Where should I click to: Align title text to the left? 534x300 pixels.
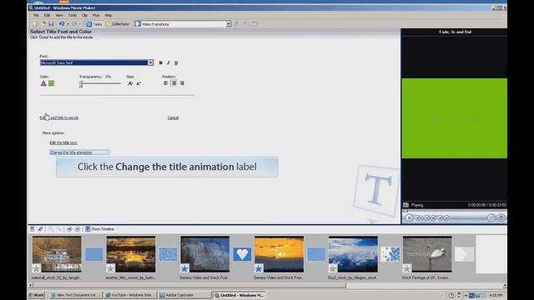coord(166,83)
